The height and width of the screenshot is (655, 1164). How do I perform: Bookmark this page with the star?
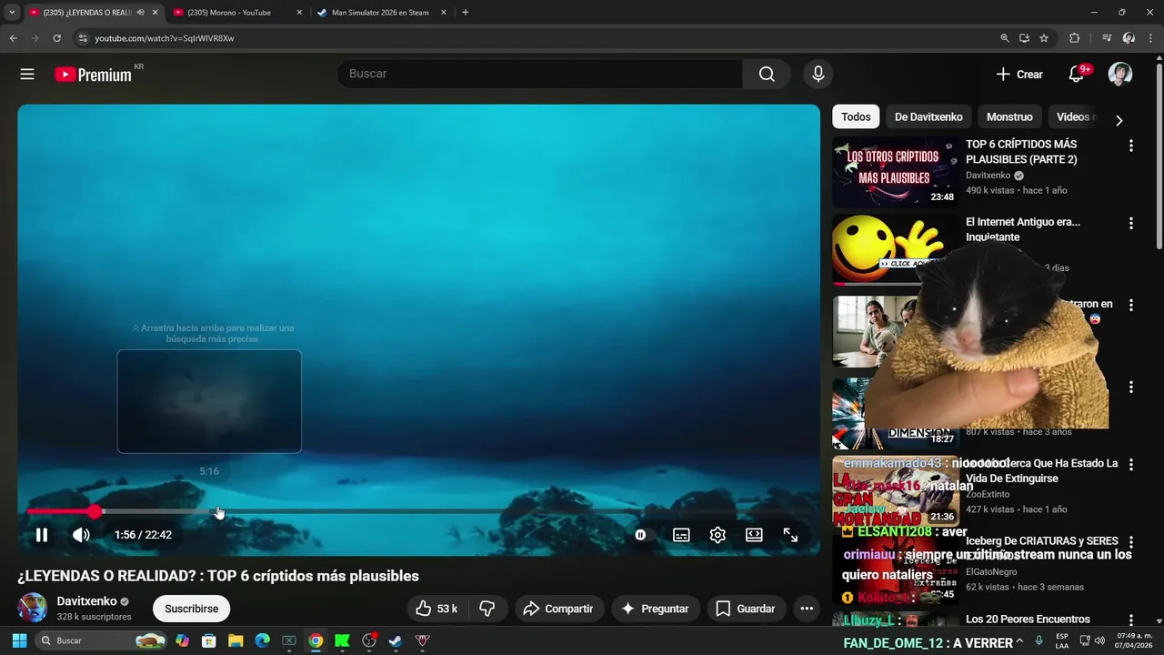click(x=1044, y=38)
